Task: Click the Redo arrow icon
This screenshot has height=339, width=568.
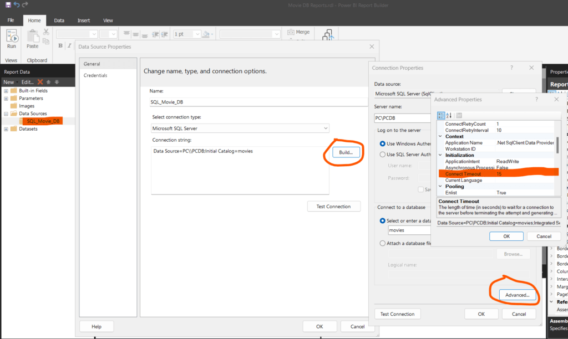Action: pyautogui.click(x=25, y=4)
